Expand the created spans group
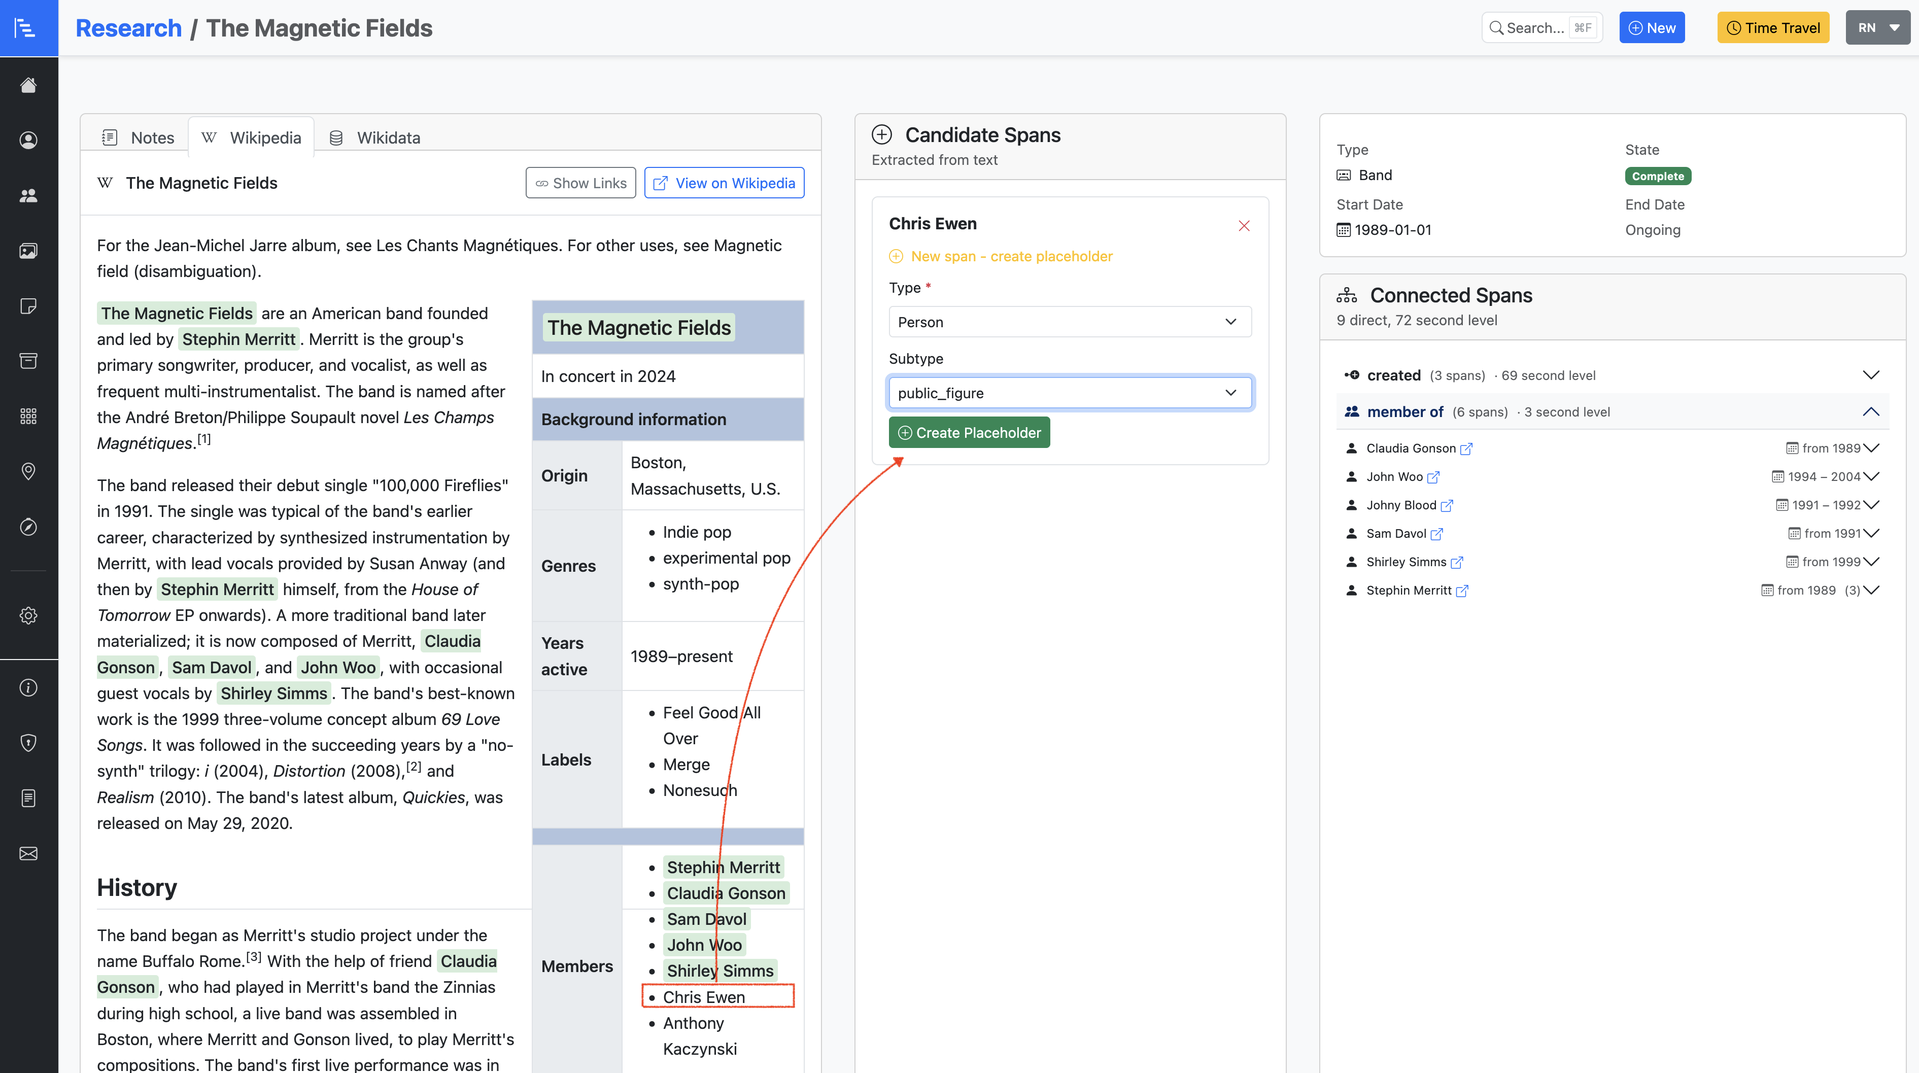The height and width of the screenshot is (1073, 1919). point(1871,375)
